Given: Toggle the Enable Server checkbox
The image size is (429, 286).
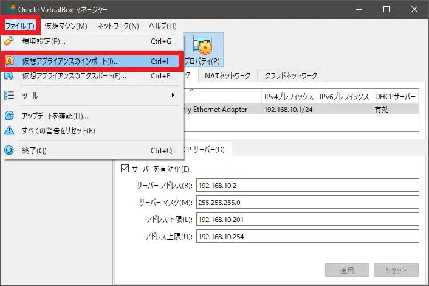Looking at the screenshot, I should point(125,169).
